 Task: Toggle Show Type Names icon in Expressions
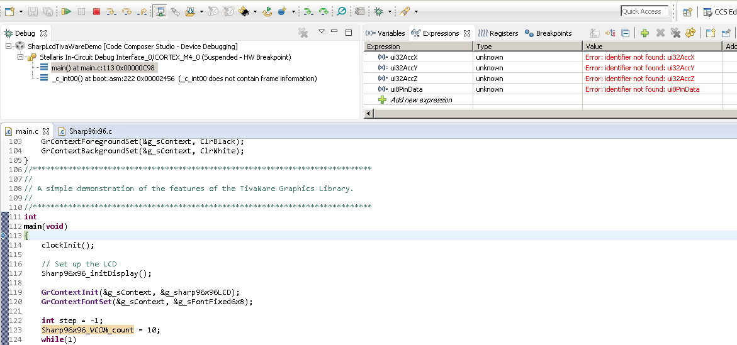595,33
